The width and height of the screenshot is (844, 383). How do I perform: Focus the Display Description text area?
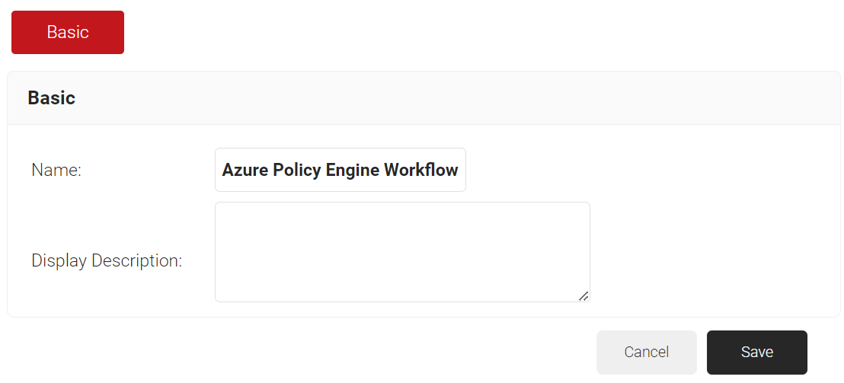(x=402, y=251)
